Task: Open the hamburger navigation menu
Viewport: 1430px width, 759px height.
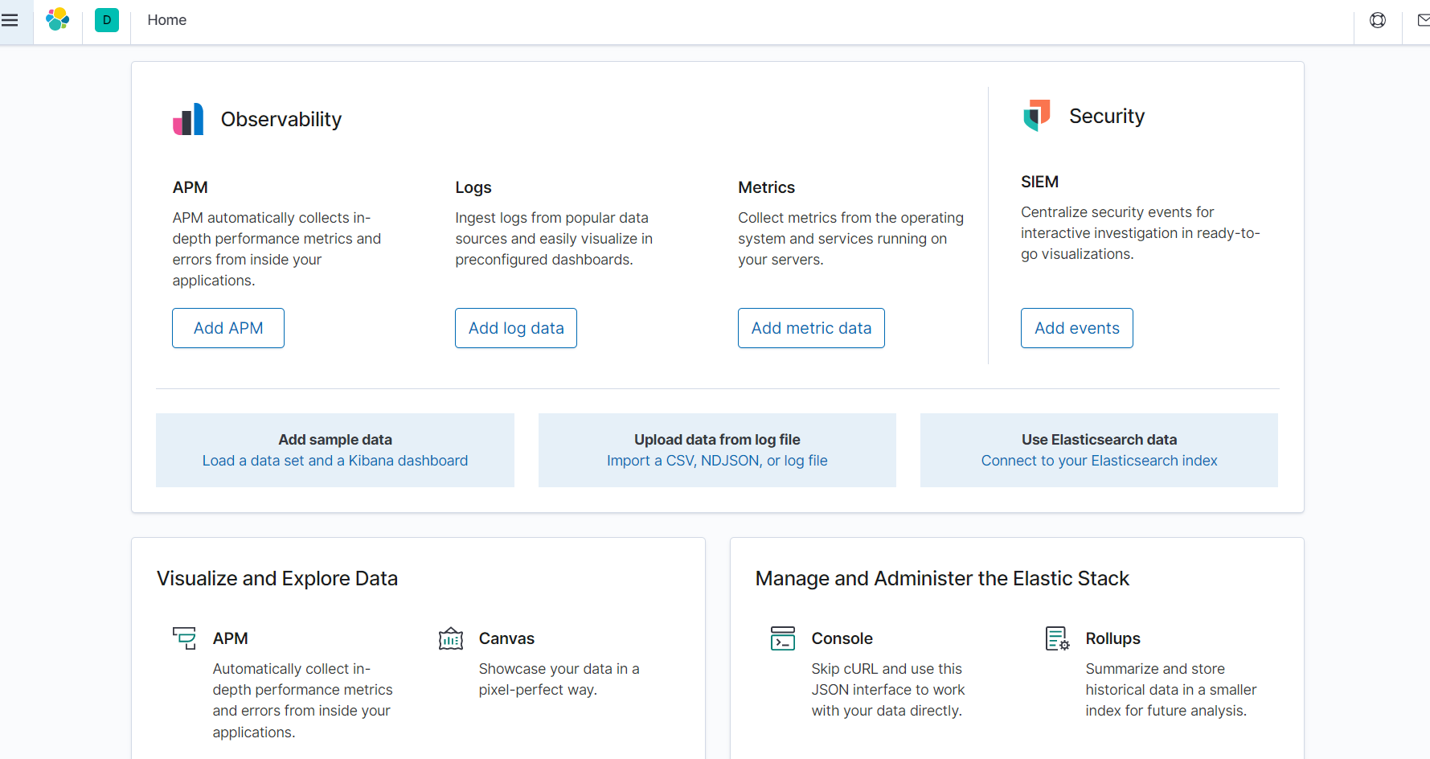Action: (x=10, y=20)
